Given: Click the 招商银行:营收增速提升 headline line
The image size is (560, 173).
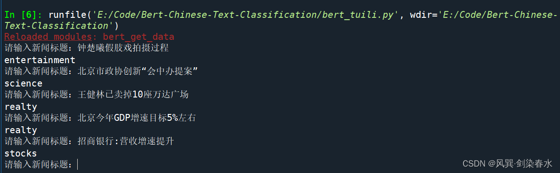Looking at the screenshot, I should click(x=89, y=141).
